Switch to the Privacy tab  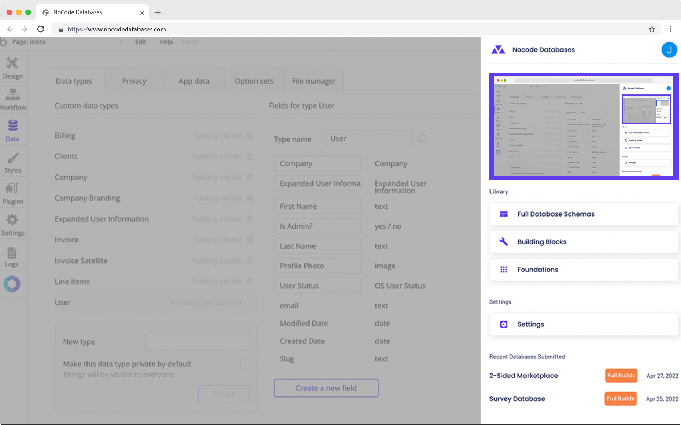pos(134,81)
